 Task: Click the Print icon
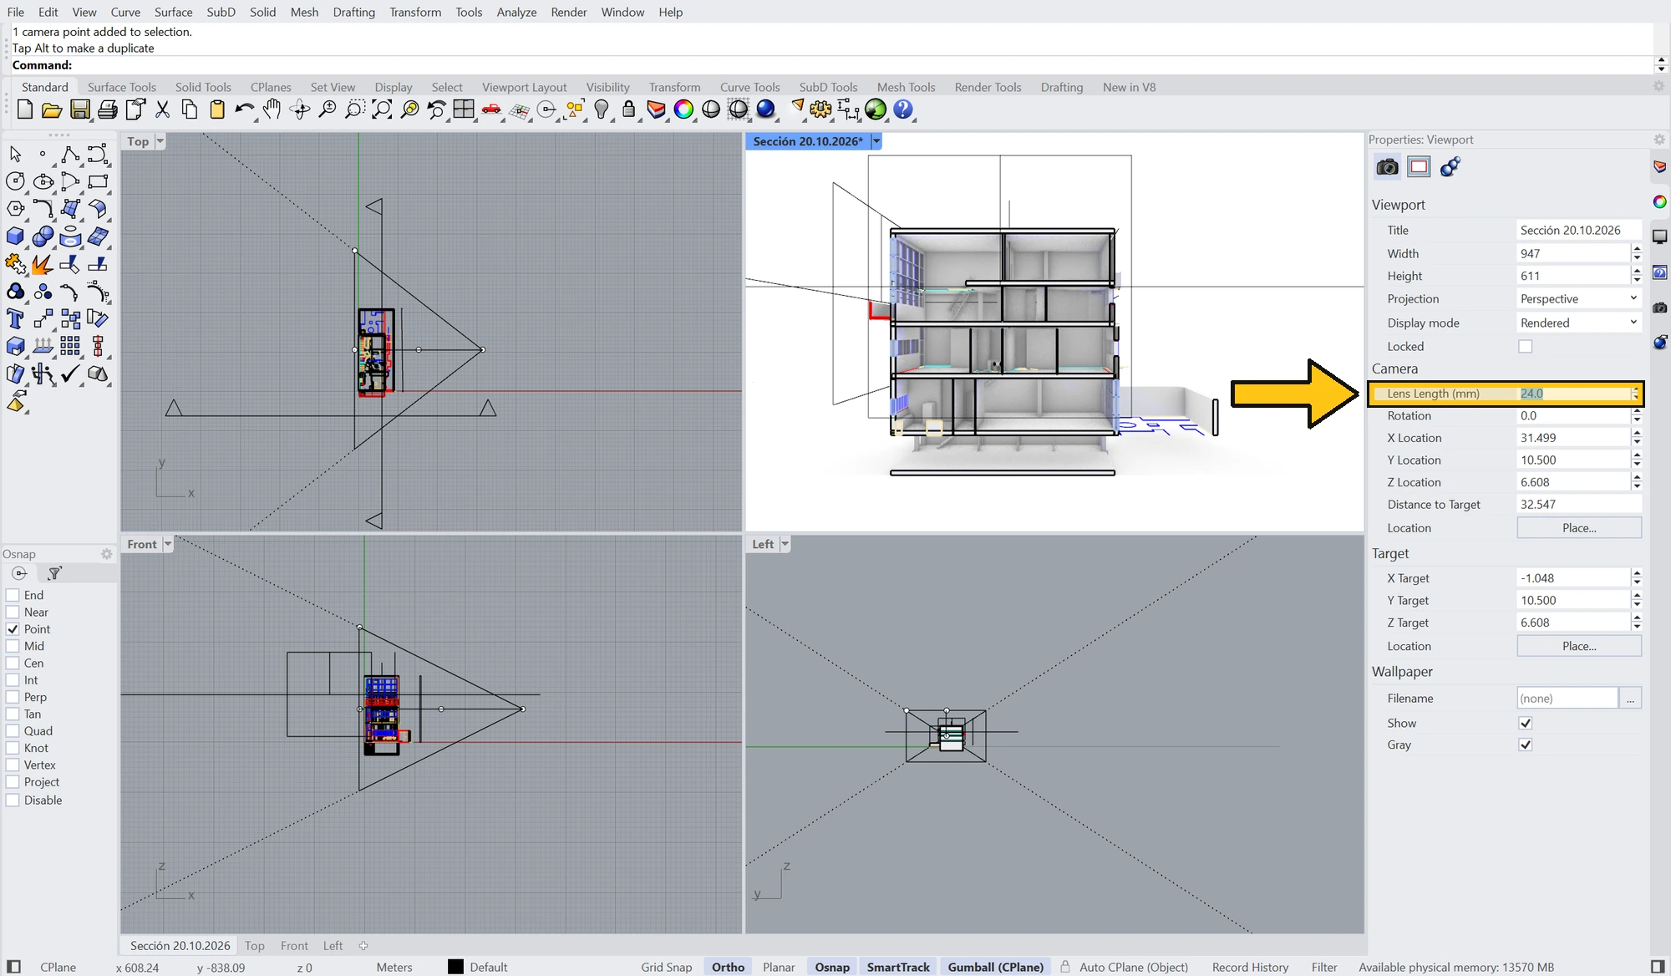[108, 109]
